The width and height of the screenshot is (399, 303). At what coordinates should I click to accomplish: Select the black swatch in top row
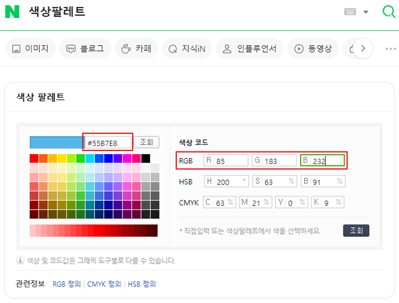146,158
